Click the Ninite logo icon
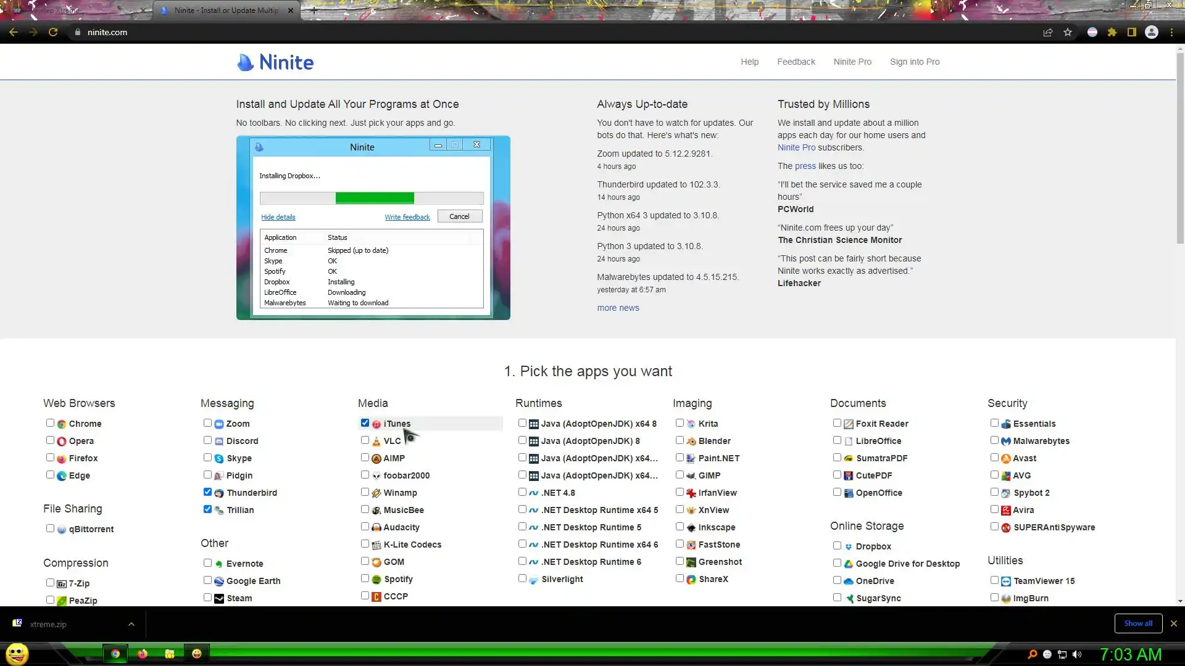1185x666 pixels. click(x=245, y=62)
